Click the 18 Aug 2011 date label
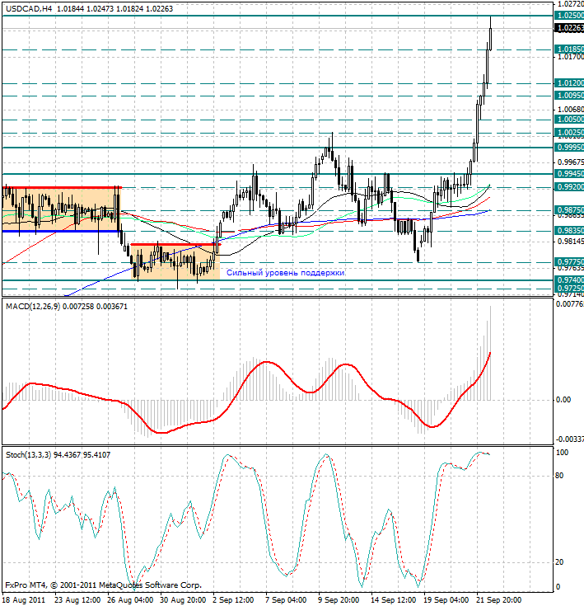The image size is (584, 606). [22, 599]
